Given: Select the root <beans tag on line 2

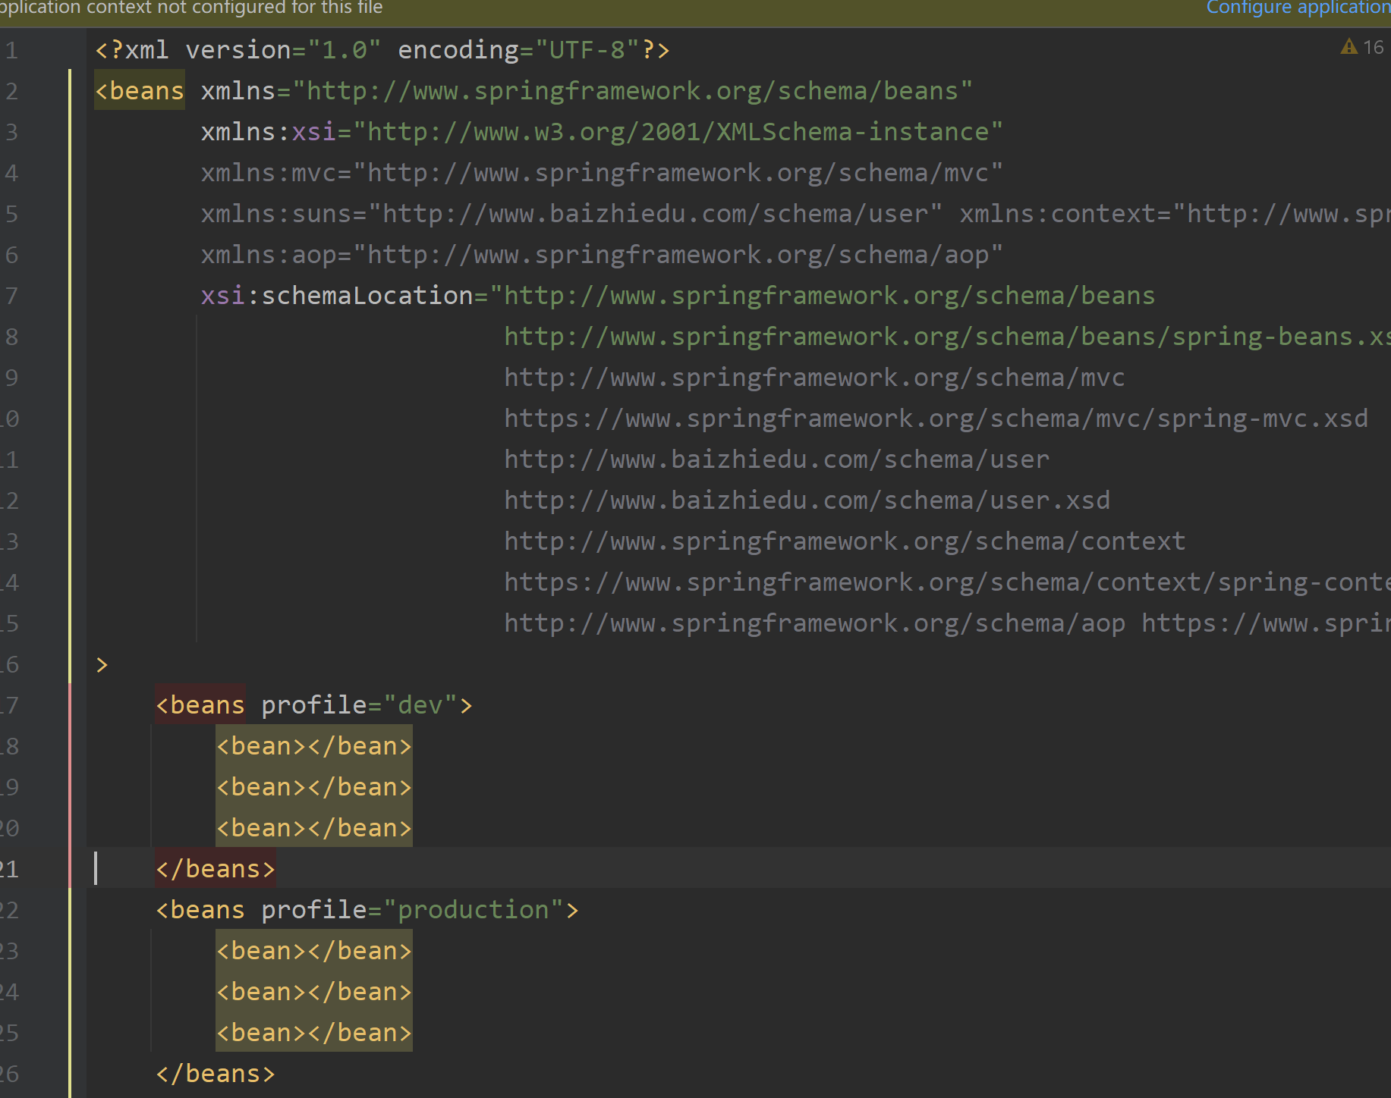Looking at the screenshot, I should click(x=140, y=91).
